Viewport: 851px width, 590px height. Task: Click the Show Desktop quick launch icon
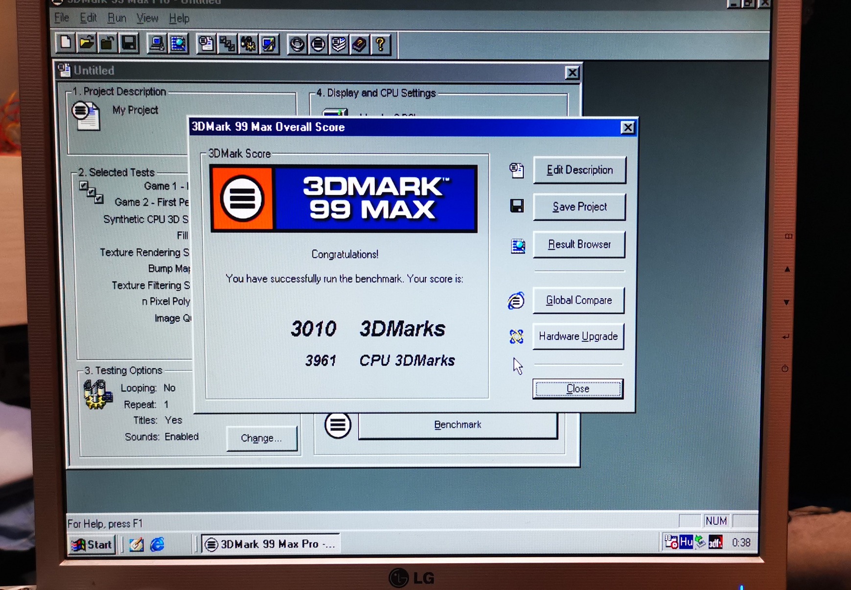pos(136,544)
